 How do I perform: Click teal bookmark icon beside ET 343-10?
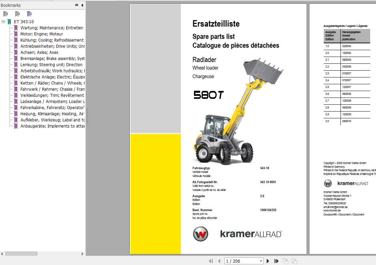click(9, 22)
